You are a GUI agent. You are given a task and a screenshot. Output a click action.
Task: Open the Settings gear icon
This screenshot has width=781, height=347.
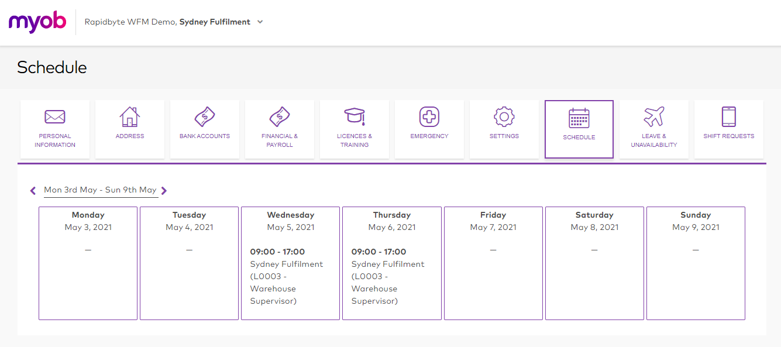point(504,117)
